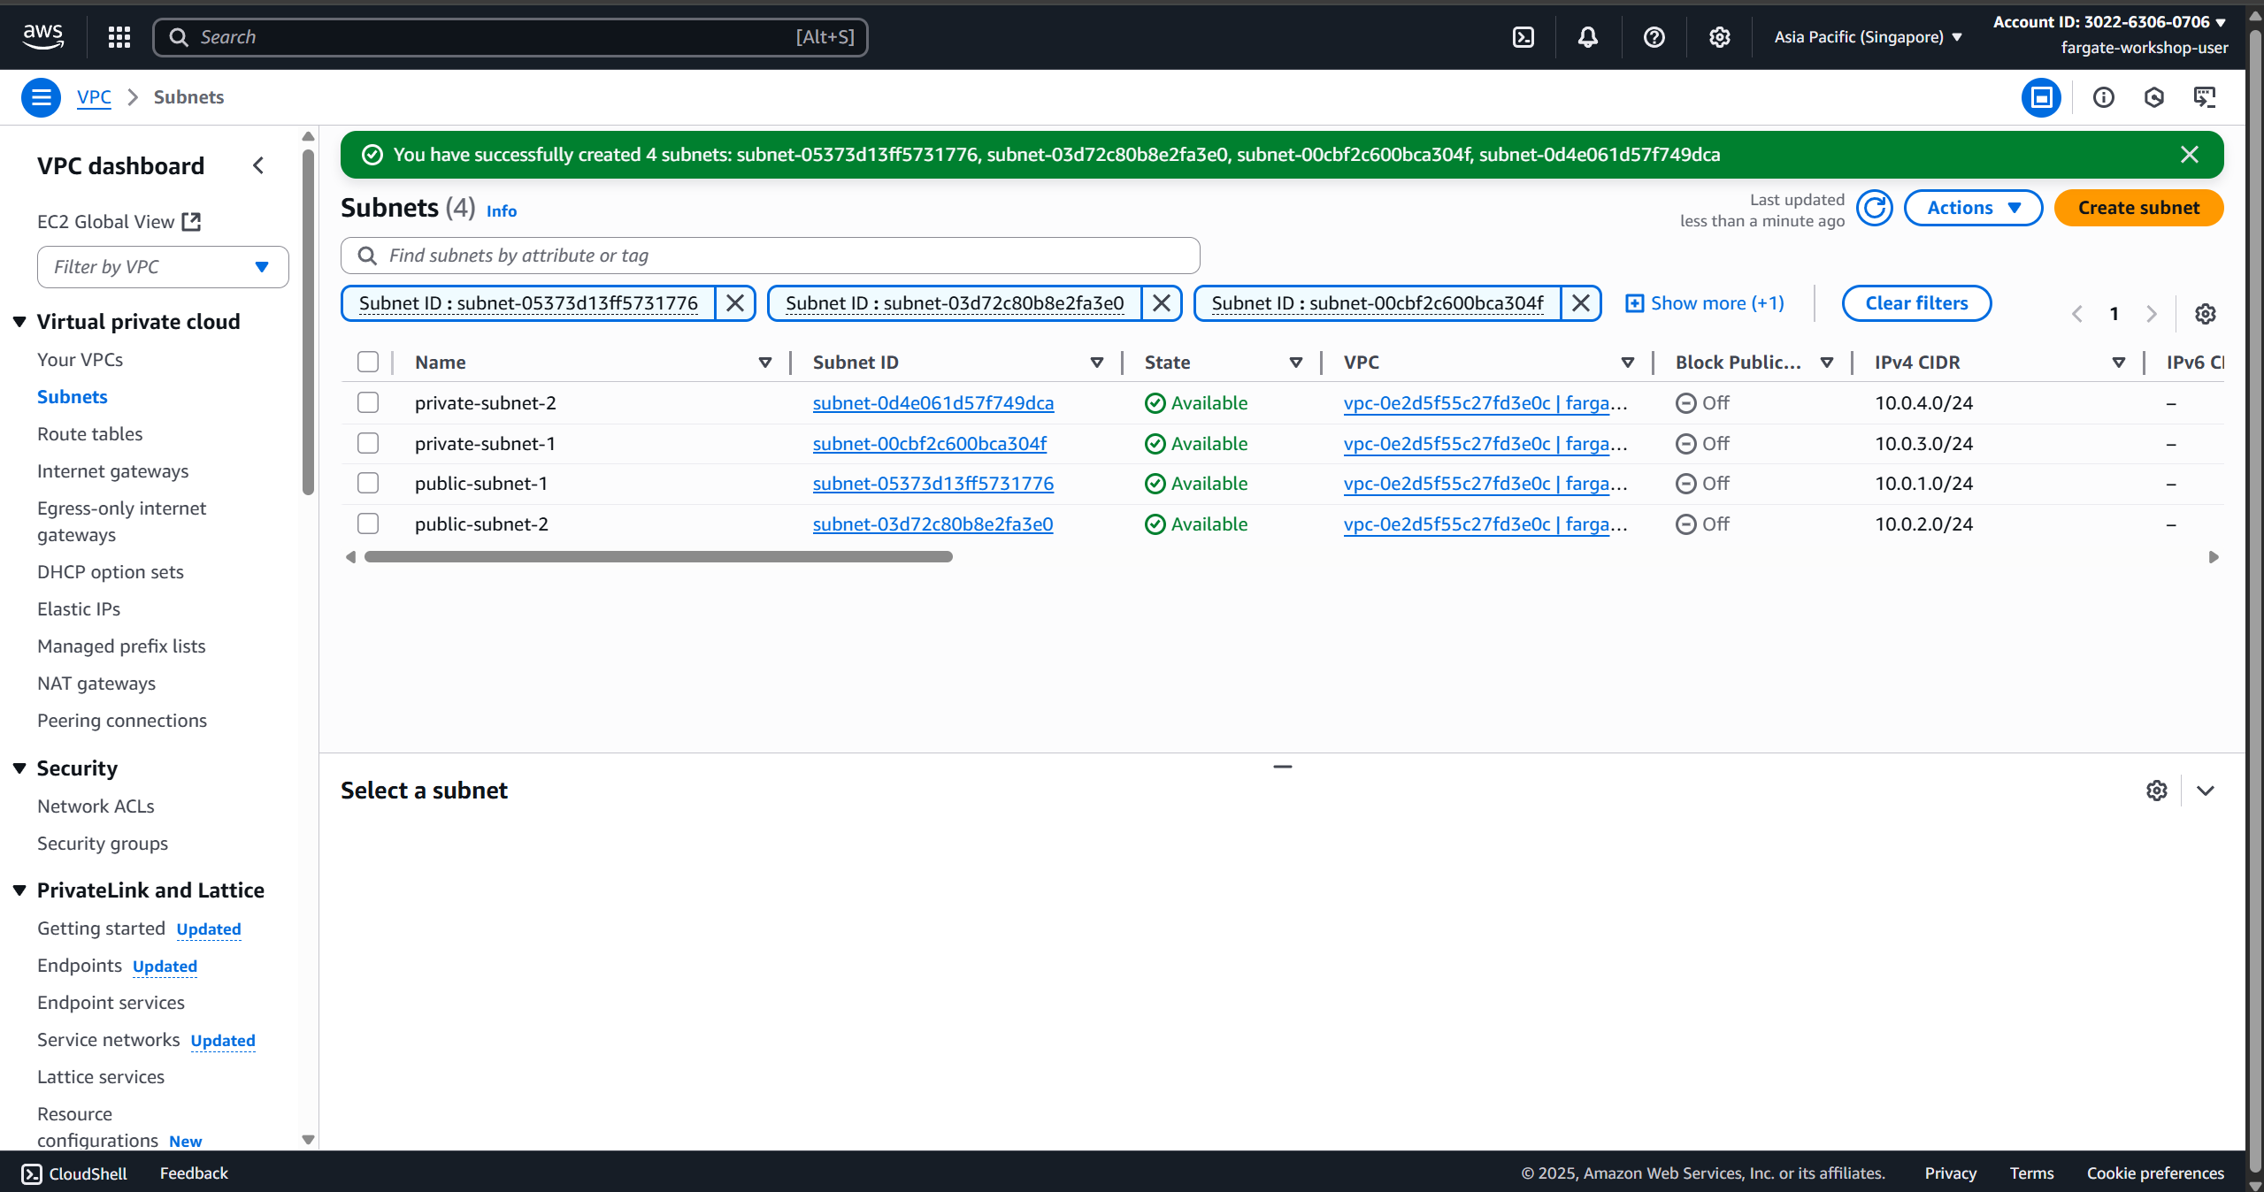Open the AWS home logo

(x=42, y=36)
